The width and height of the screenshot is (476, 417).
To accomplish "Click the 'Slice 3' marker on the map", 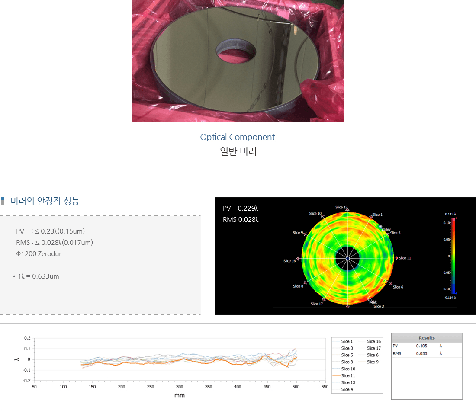I will click(x=379, y=306).
